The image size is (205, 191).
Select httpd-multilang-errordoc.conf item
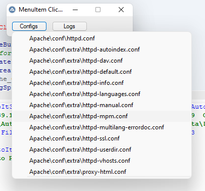click(101, 127)
